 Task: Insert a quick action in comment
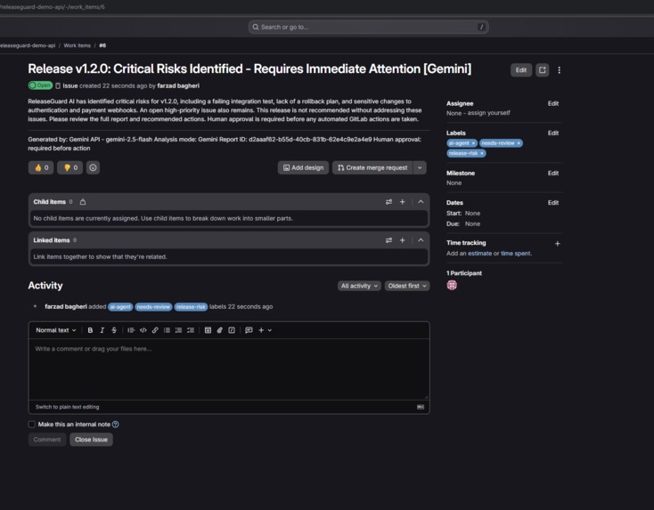pos(232,330)
